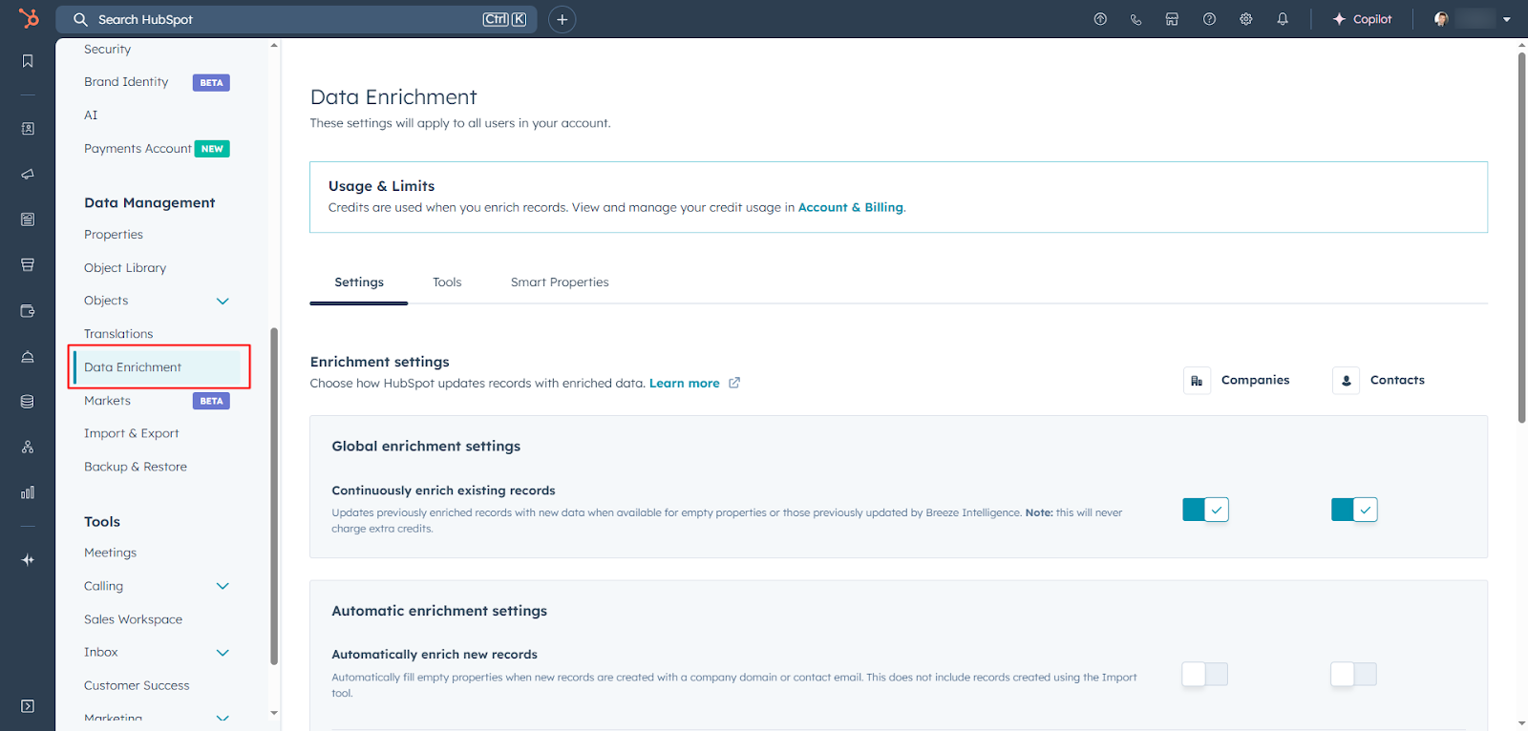1528x731 pixels.
Task: Click the sidebar scrollbar up arrow
Action: 274,45
